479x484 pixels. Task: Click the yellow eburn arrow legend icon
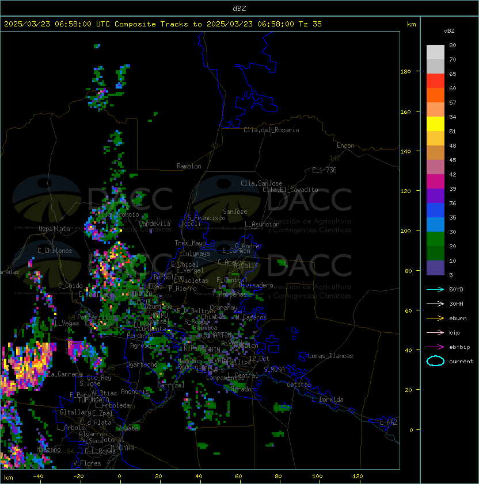435,318
